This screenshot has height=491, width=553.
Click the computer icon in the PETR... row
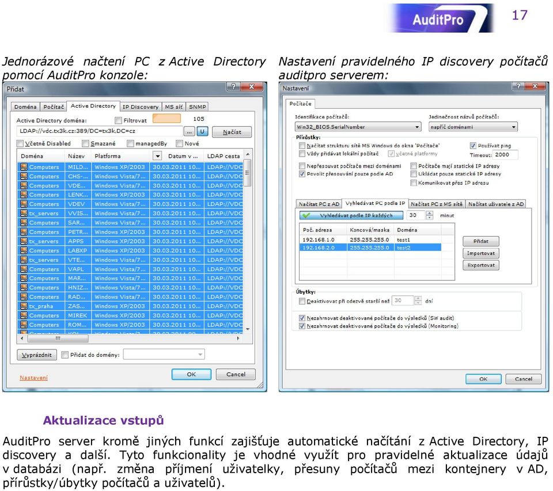coord(24,231)
